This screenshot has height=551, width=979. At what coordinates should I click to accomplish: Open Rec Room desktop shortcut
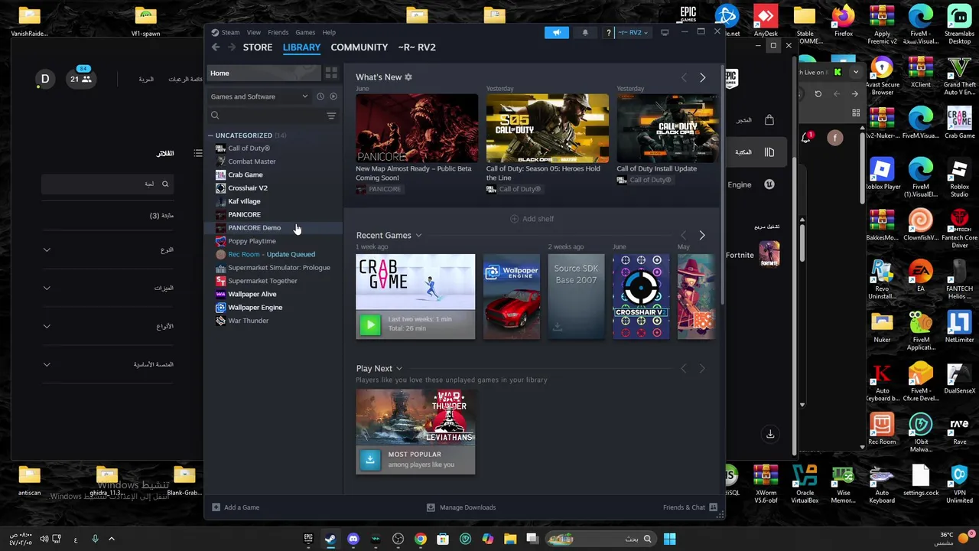click(882, 429)
